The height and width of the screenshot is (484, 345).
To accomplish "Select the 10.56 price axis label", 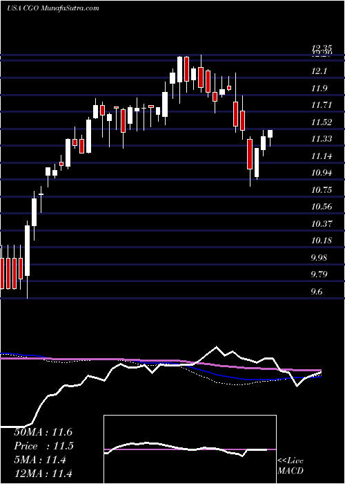I will click(x=322, y=206).
